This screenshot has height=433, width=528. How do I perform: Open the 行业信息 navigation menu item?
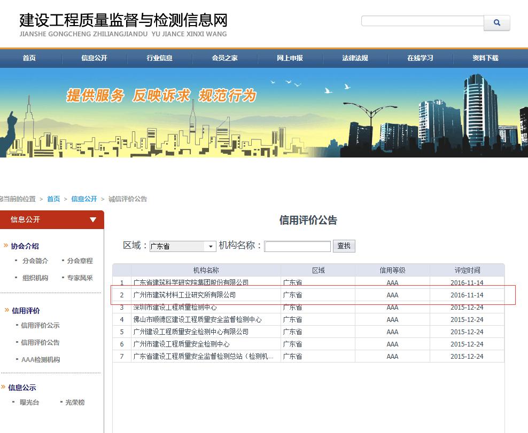160,58
